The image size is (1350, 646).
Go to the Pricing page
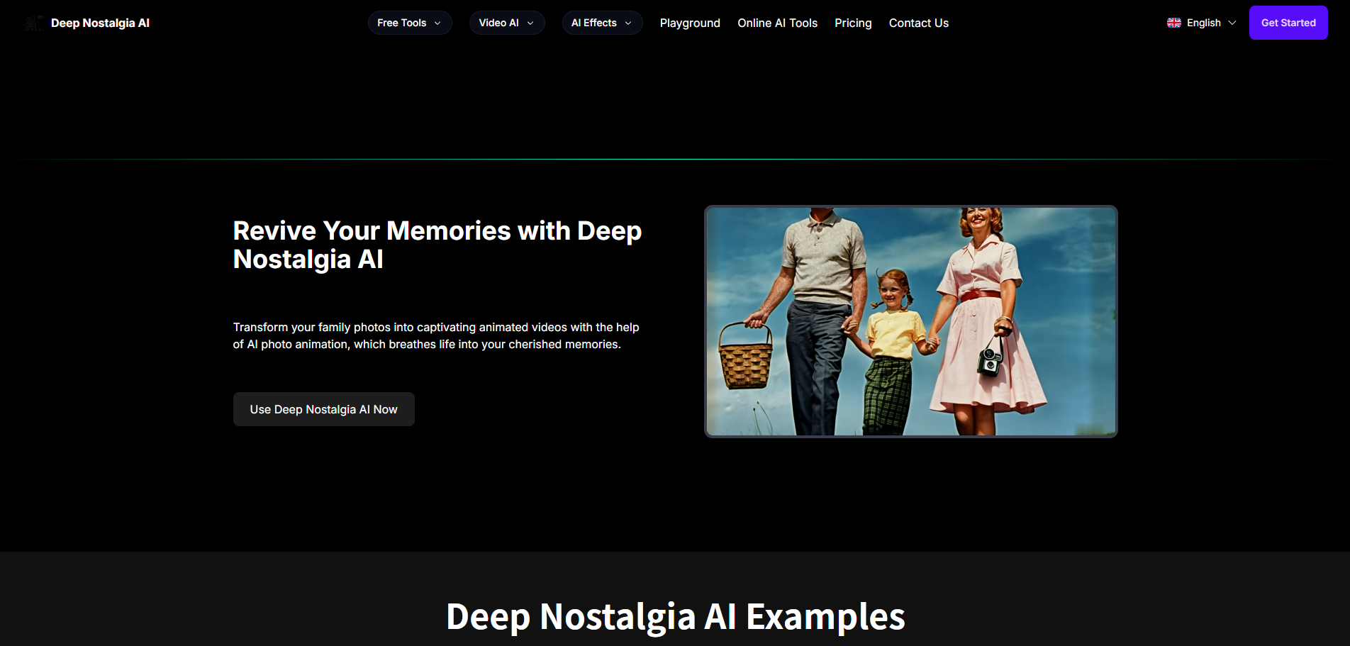852,23
